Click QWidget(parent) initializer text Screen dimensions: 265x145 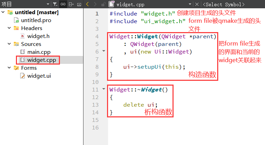coord(156,44)
